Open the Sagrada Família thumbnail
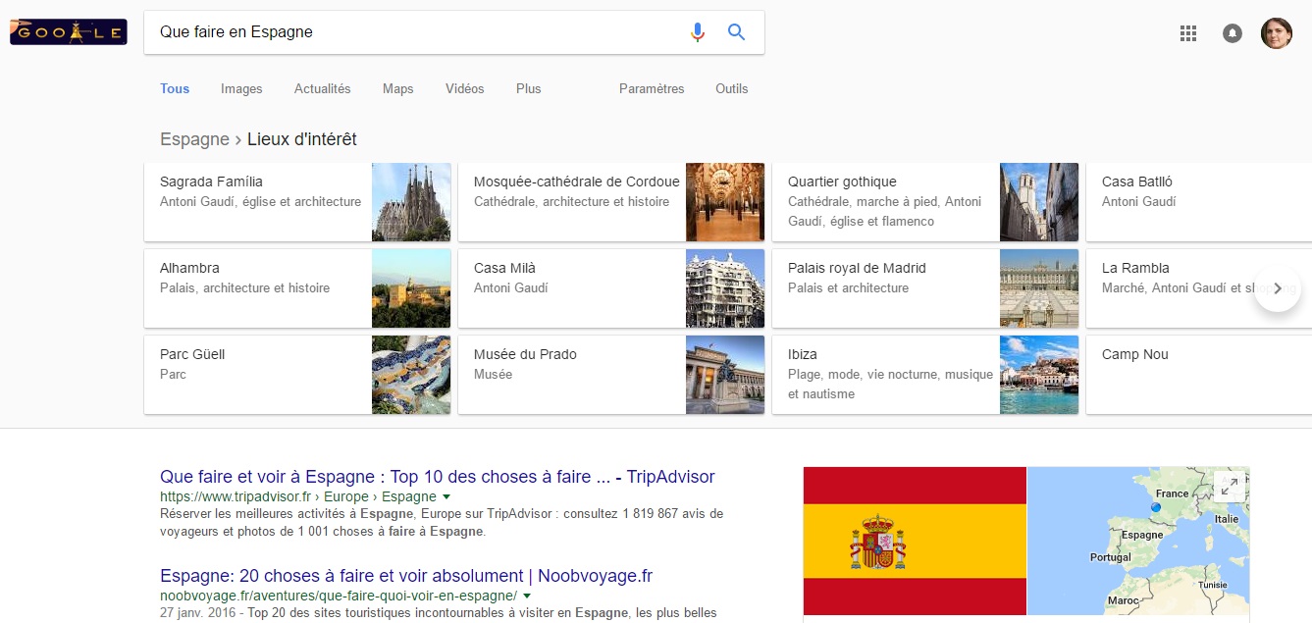The width and height of the screenshot is (1312, 623). coord(411,202)
